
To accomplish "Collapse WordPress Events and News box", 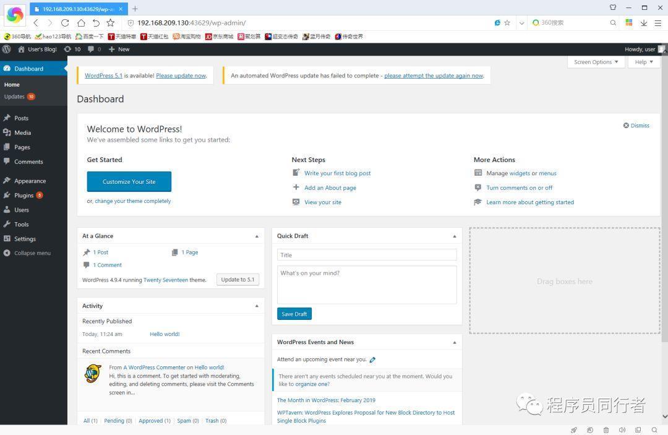I will tap(455, 342).
